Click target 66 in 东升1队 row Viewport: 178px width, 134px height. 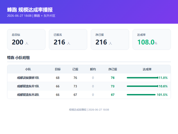(x=58, y=86)
